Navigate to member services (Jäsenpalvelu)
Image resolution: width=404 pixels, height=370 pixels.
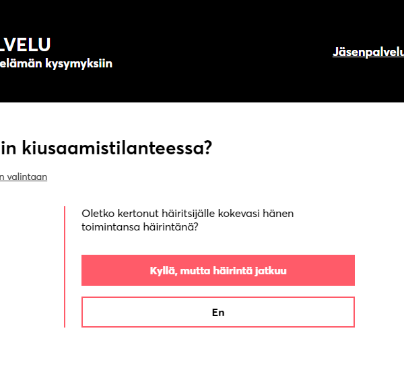[x=368, y=52]
